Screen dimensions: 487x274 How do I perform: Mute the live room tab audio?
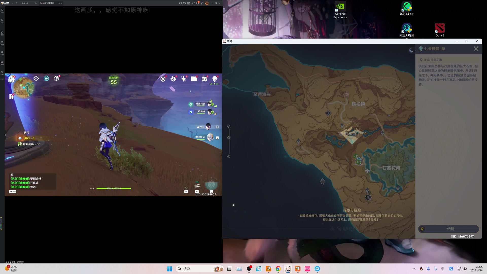(x=59, y=3)
